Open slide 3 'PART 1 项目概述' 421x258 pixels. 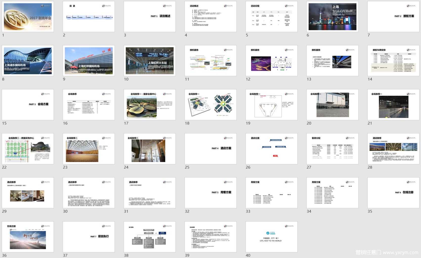click(150, 16)
